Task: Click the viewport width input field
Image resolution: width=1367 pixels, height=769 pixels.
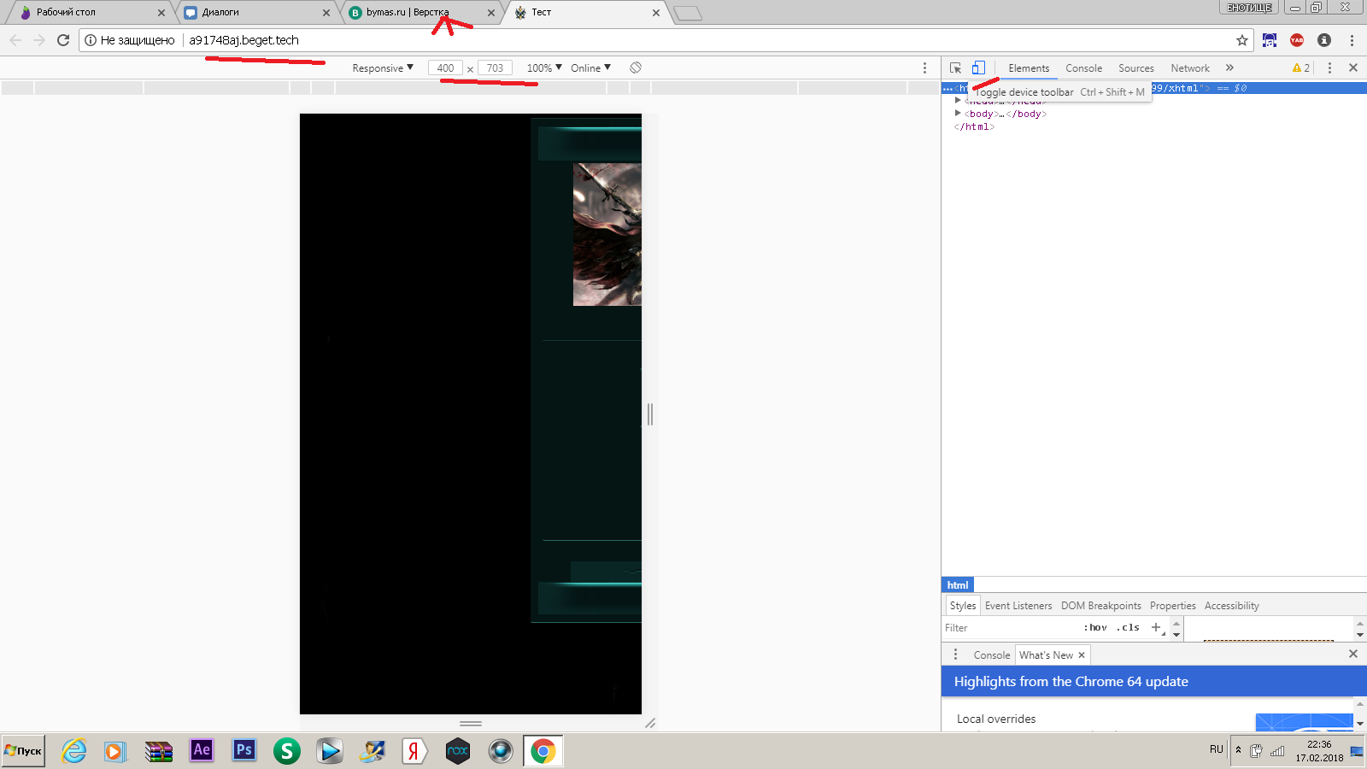Action: tap(445, 68)
